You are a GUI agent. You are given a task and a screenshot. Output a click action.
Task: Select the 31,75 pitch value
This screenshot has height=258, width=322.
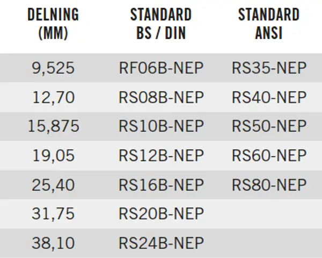point(53,213)
